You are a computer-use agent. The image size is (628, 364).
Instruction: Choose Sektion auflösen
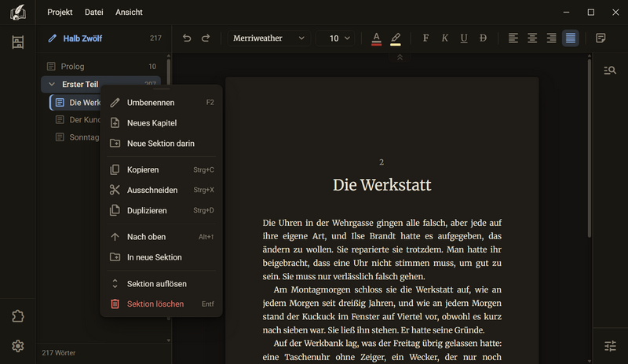click(x=162, y=283)
